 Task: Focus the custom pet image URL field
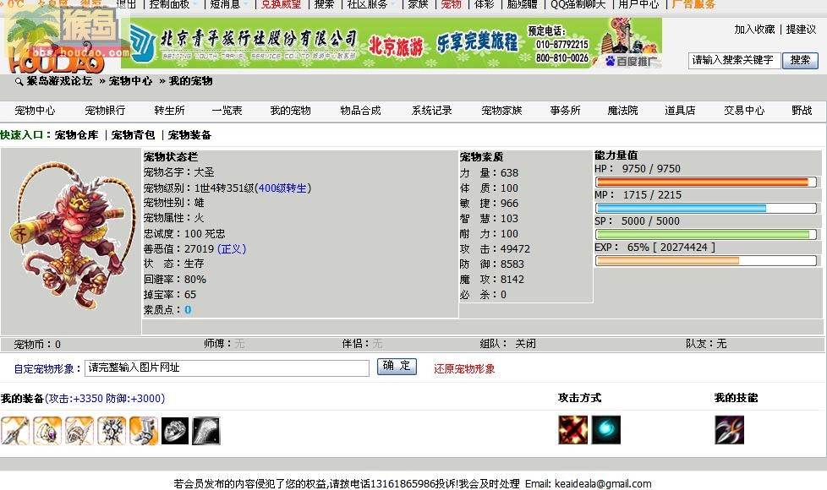(227, 367)
